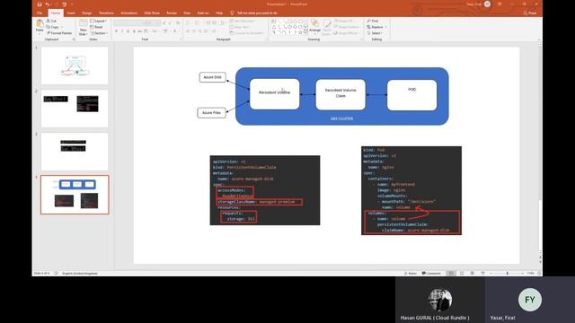Start Slide Show from status bar
575x323 pixels.
coord(482,273)
